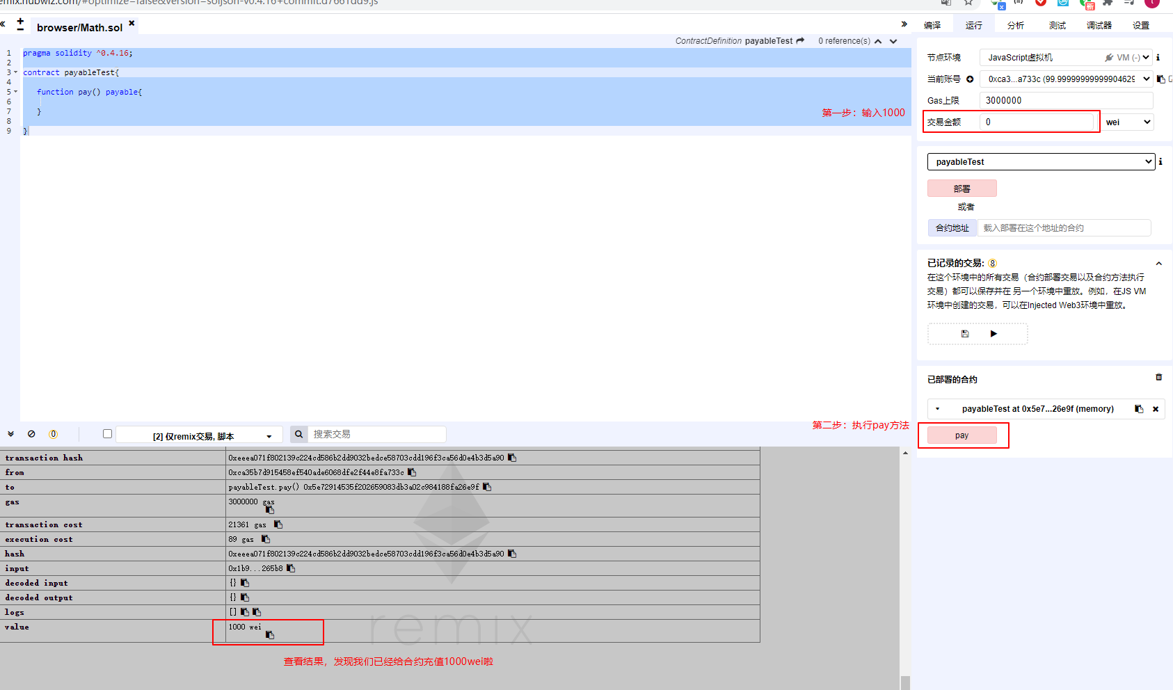The image size is (1173, 690).
Task: Copy deployed payableTest contract address
Action: (x=1139, y=409)
